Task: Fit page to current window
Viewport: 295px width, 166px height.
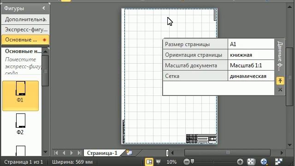Action: pos(251,162)
